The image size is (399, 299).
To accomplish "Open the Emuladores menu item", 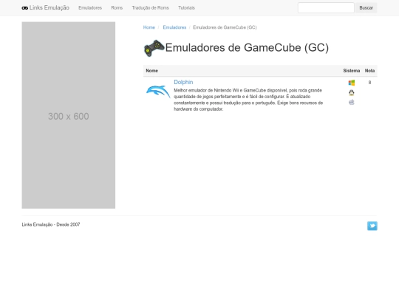I will tap(90, 8).
